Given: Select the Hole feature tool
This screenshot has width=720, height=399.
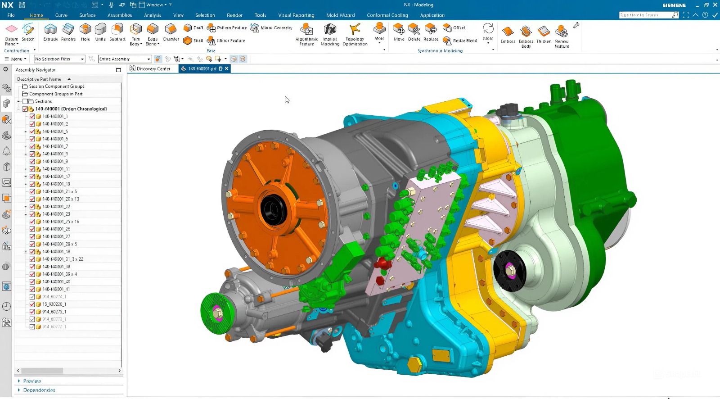Looking at the screenshot, I should [85, 32].
